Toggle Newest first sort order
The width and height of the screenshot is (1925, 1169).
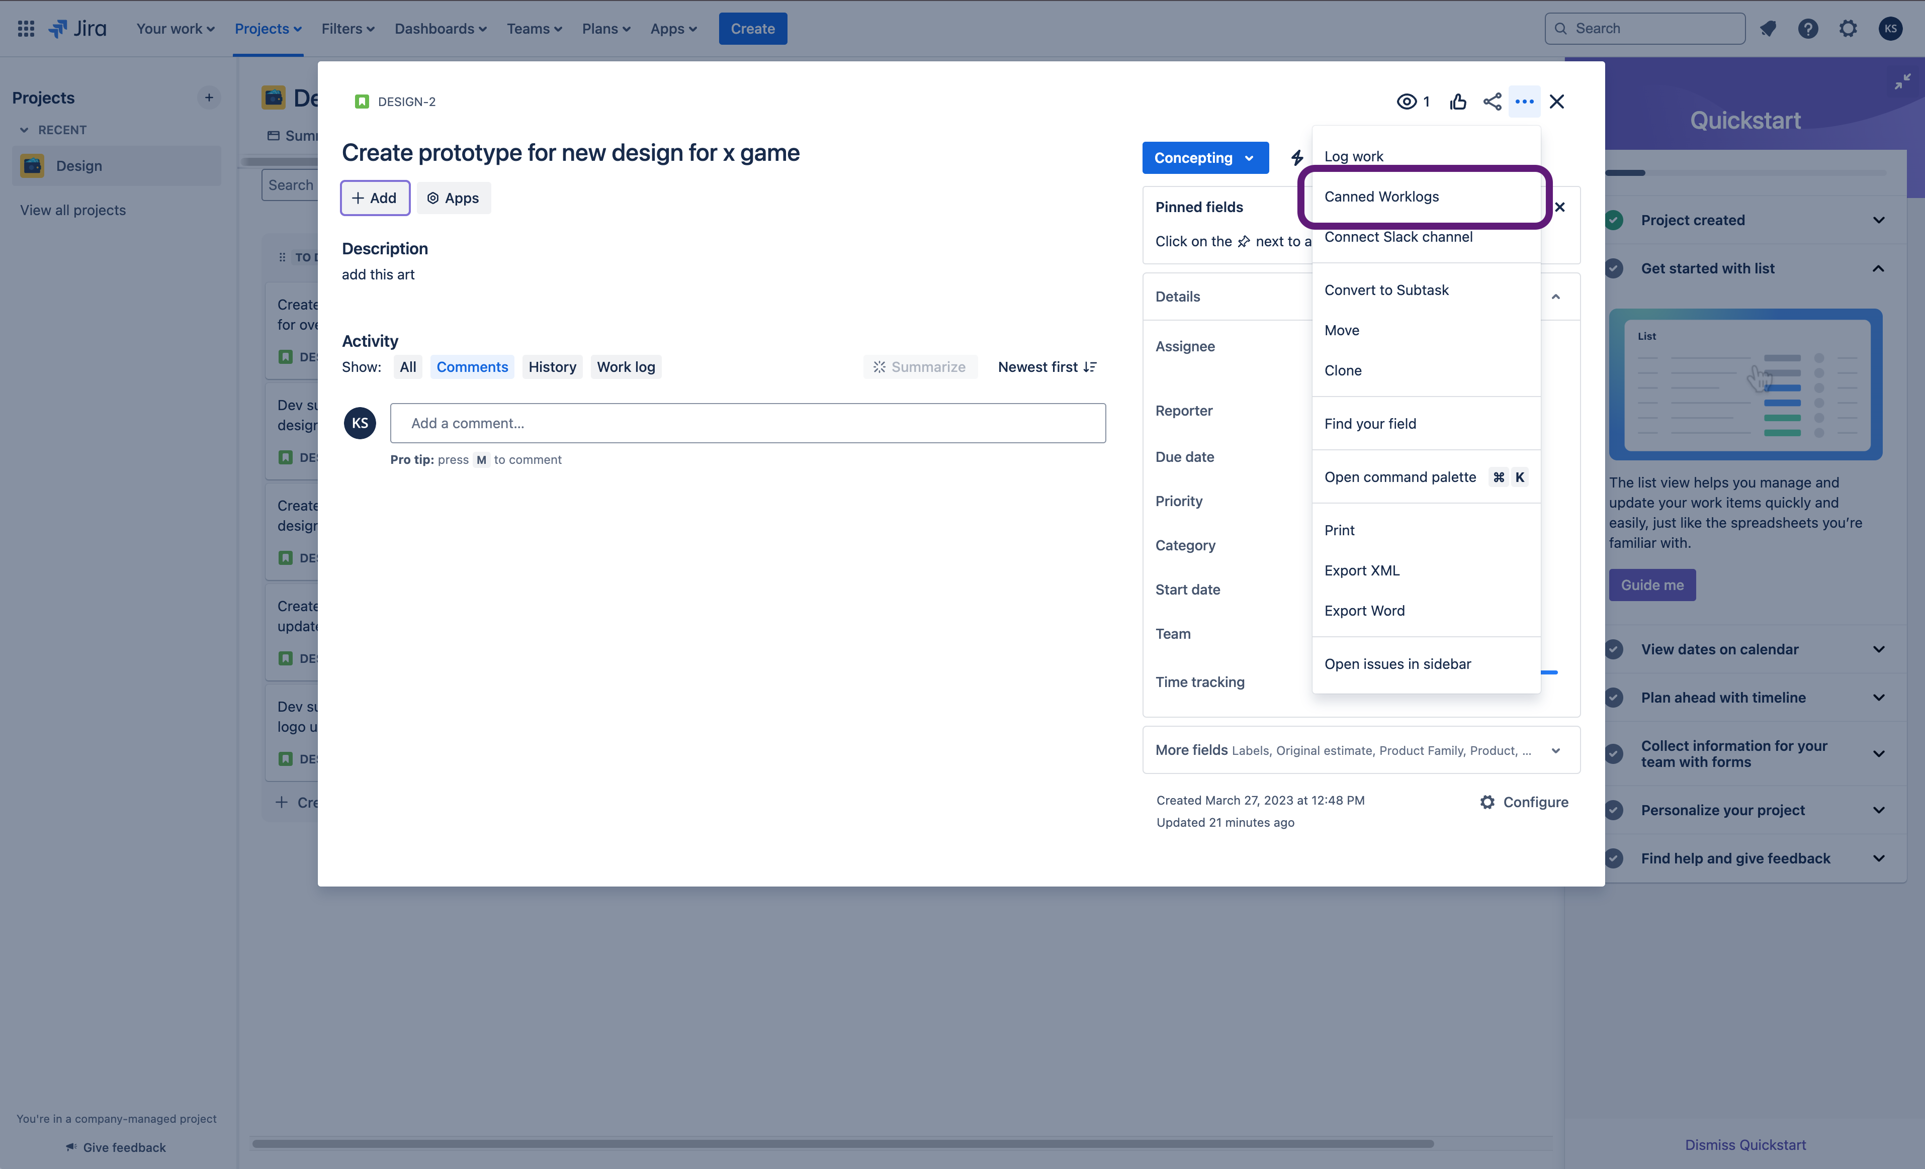pyautogui.click(x=1047, y=367)
